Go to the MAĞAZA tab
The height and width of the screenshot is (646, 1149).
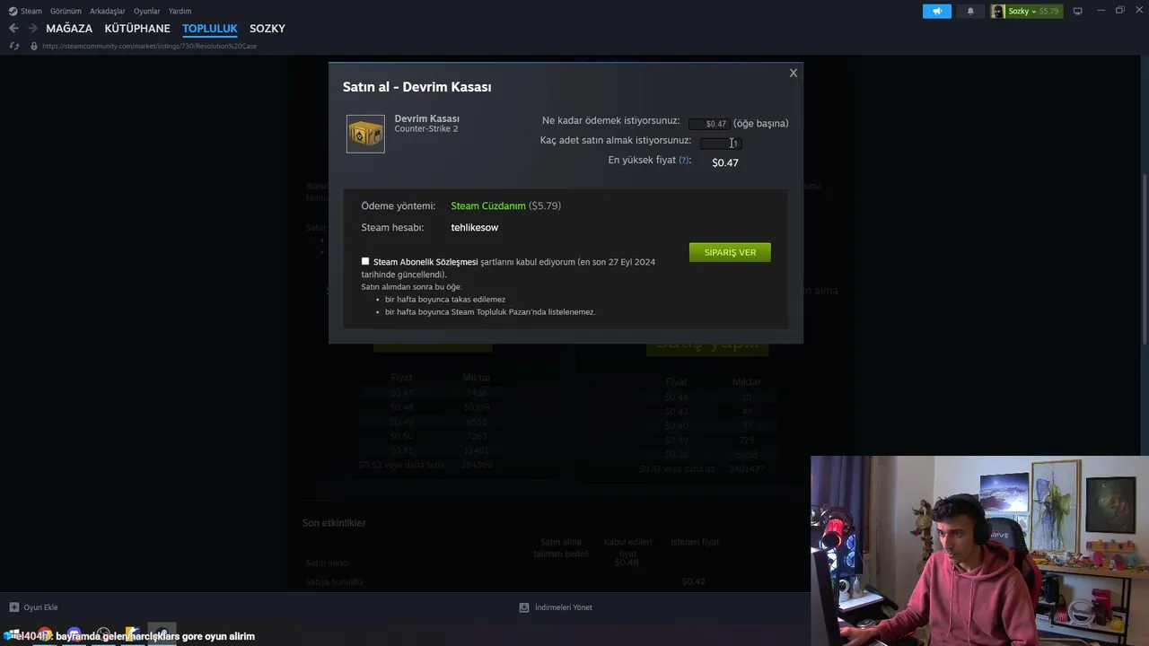(69, 29)
